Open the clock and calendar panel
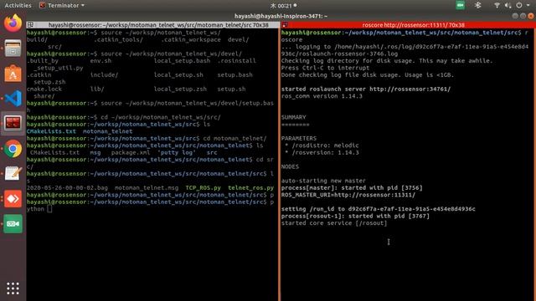Viewport: 536px width, 301px height. pos(283,6)
